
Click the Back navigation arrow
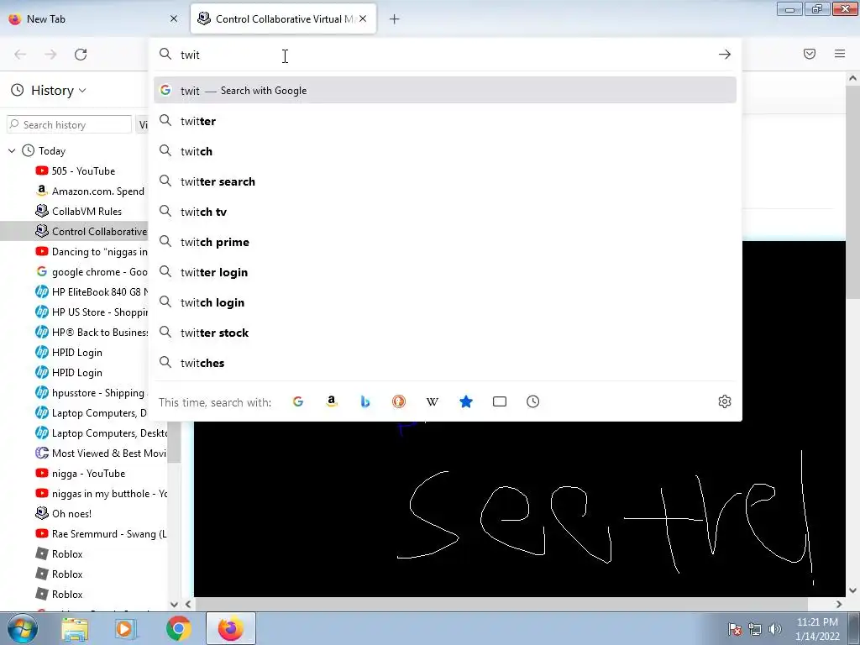coord(20,55)
